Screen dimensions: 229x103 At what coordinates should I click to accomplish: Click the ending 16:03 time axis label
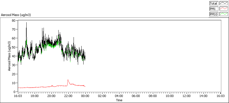[220, 96]
